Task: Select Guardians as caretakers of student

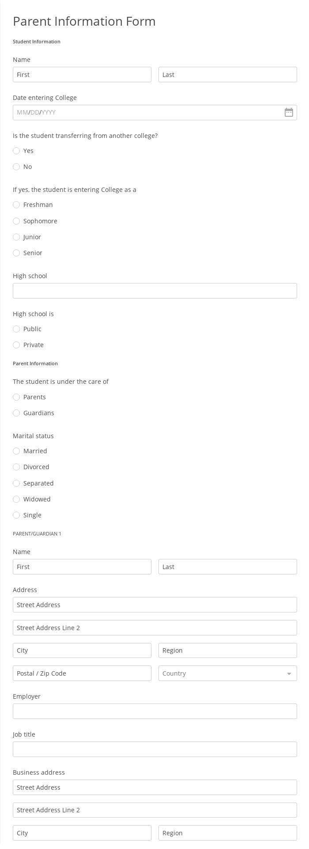Action: pos(16,413)
